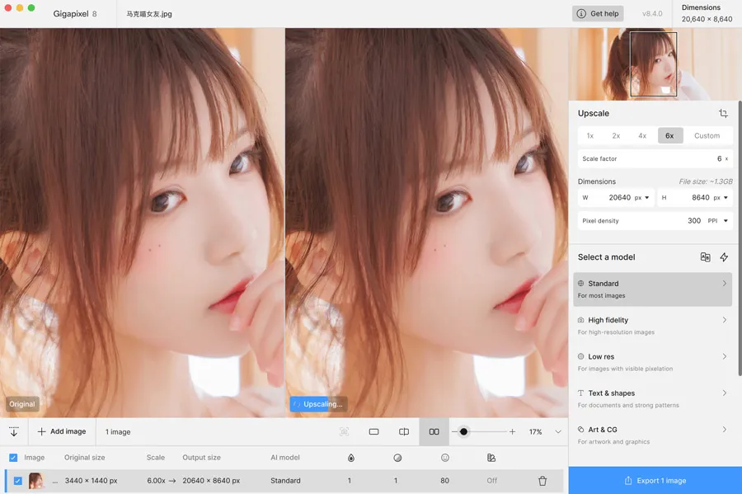This screenshot has width=742, height=494.
Task: Open the width unit px dropdown
Action: 642,198
